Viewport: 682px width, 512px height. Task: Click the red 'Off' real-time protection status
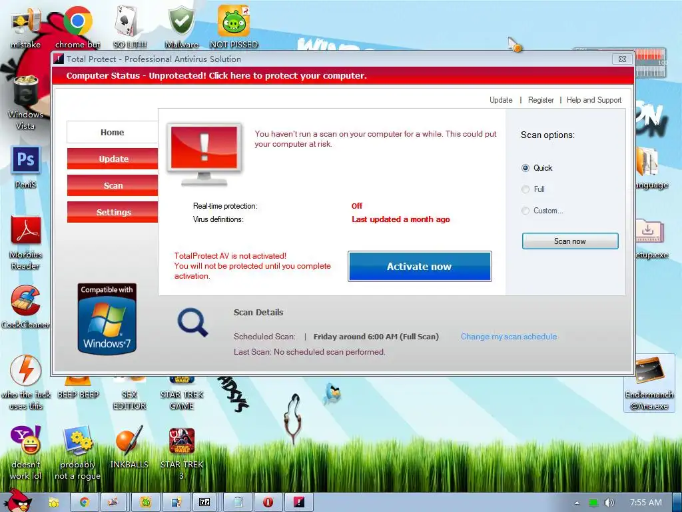tap(357, 206)
